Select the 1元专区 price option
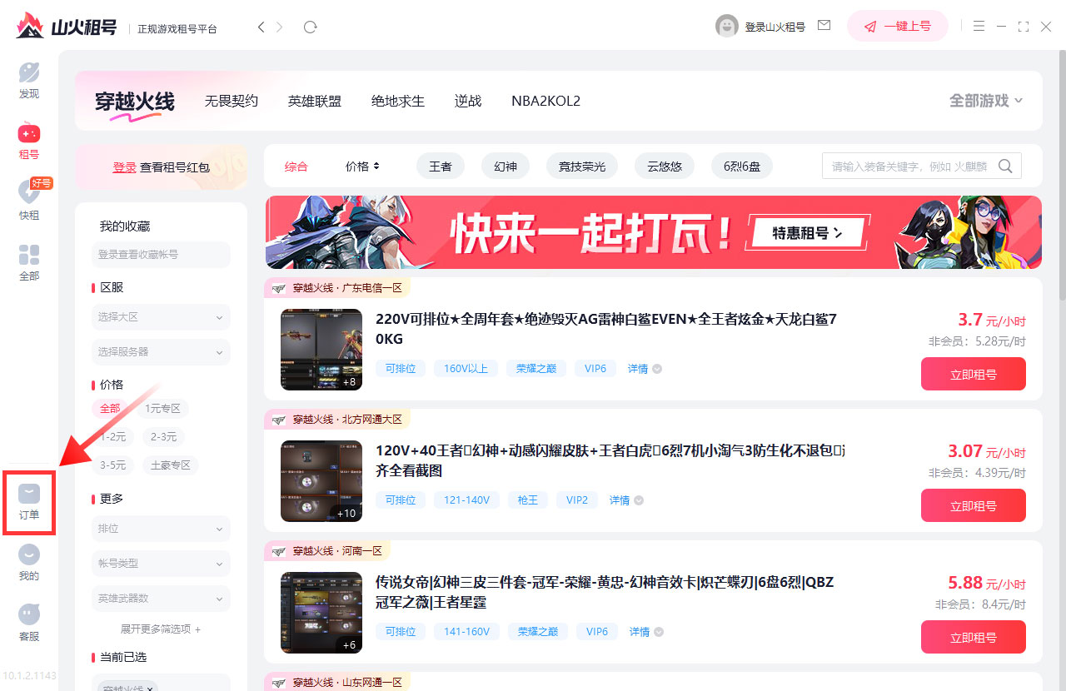 [x=162, y=409]
